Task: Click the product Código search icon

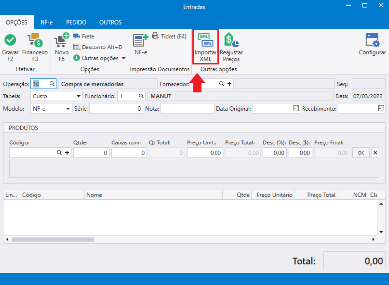Action: tap(59, 153)
